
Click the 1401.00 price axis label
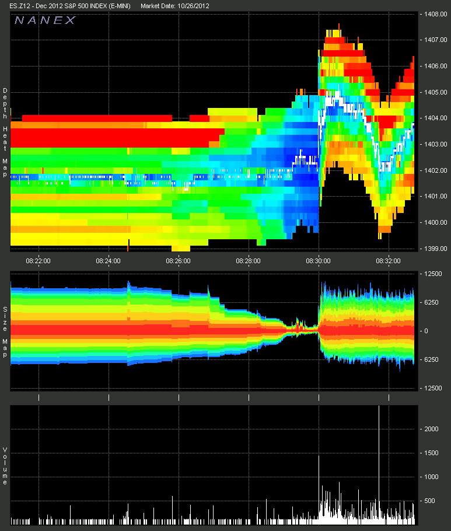435,196
